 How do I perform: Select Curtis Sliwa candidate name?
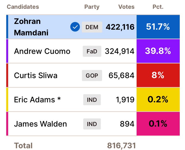36,75
